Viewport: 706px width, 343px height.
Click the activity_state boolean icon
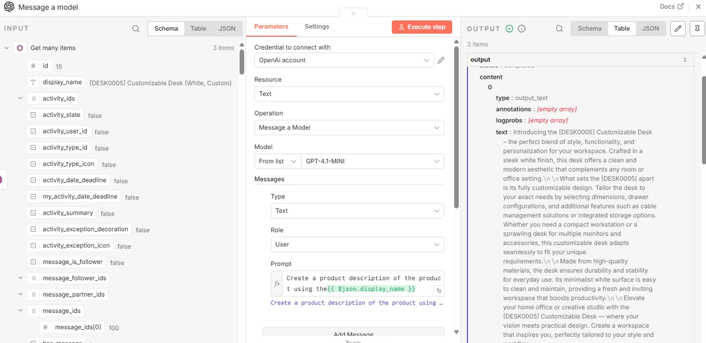[x=33, y=115]
